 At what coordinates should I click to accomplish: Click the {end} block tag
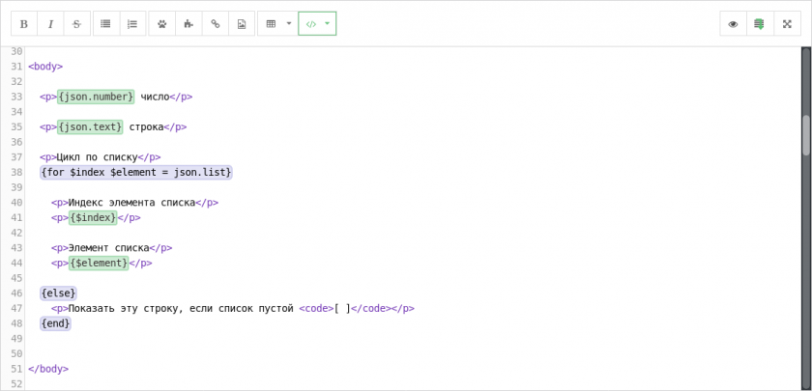point(55,323)
